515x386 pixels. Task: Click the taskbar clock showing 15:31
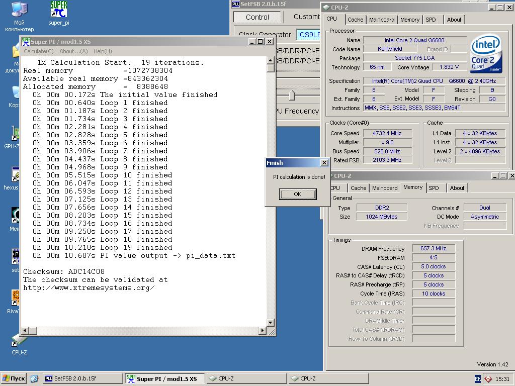point(502,379)
